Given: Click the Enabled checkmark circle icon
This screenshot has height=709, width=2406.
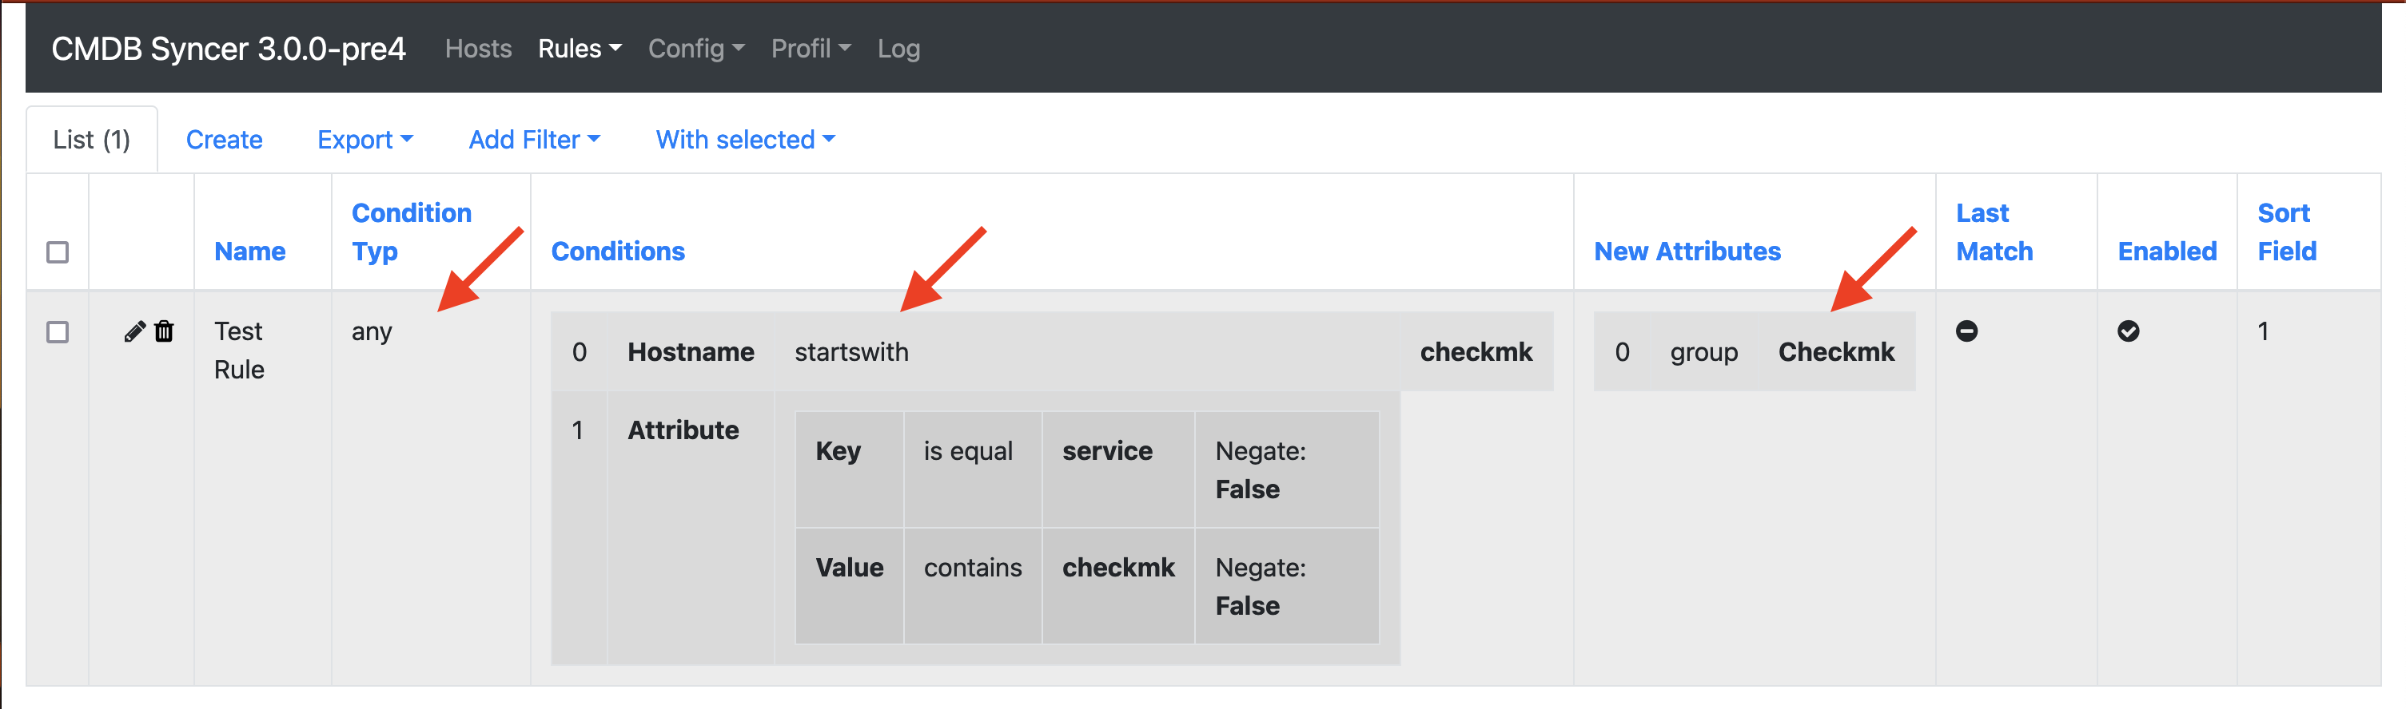Looking at the screenshot, I should (x=2128, y=331).
